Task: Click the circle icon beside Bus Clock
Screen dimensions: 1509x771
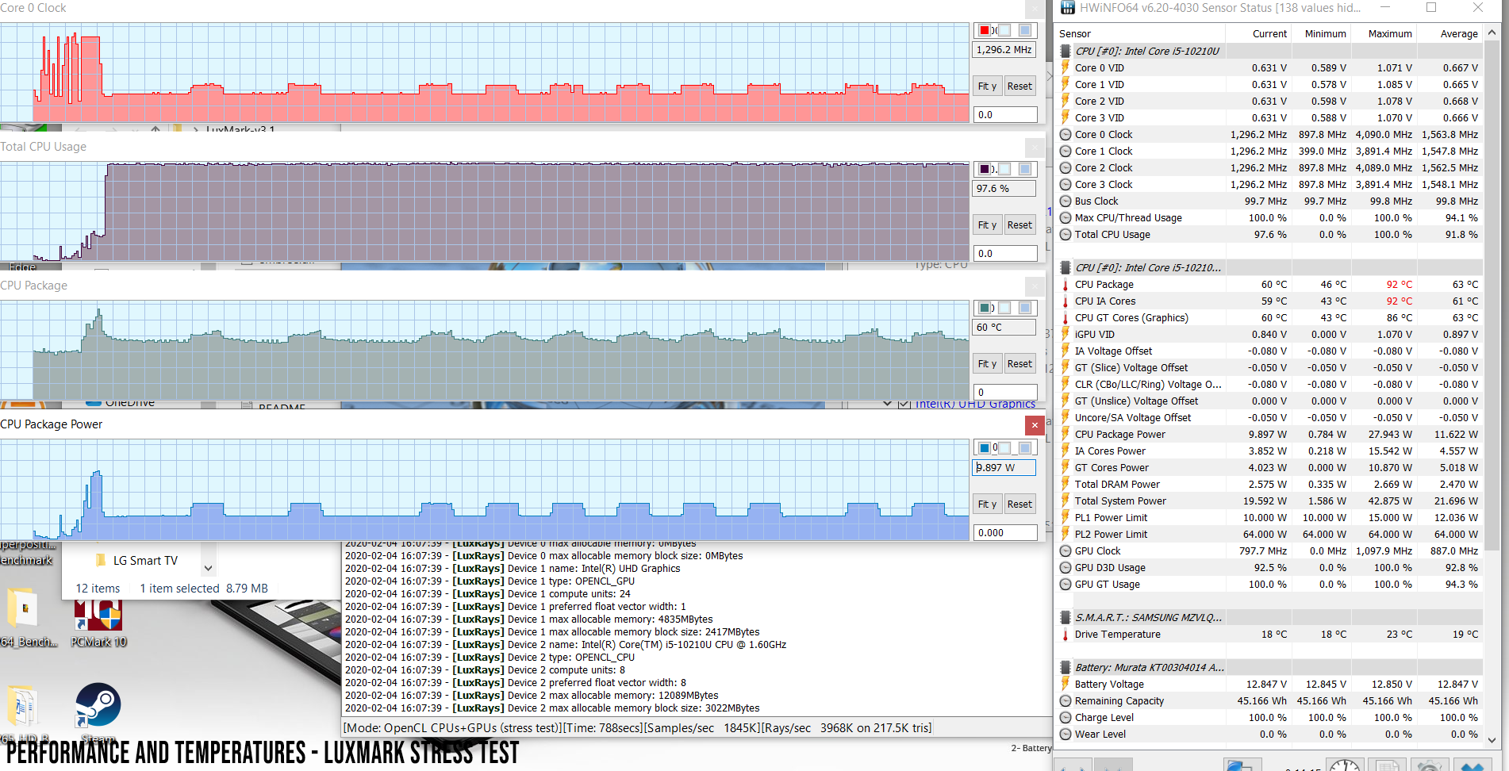Action: [1066, 201]
